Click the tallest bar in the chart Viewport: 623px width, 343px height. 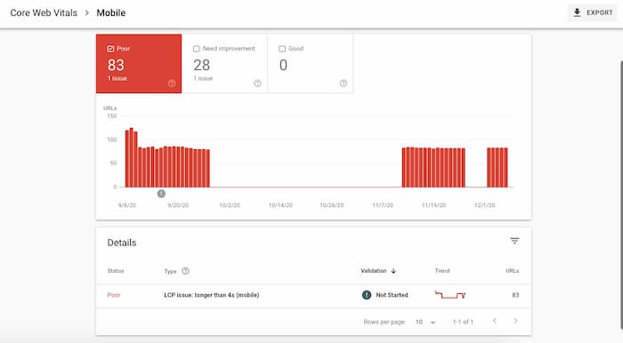coord(132,157)
